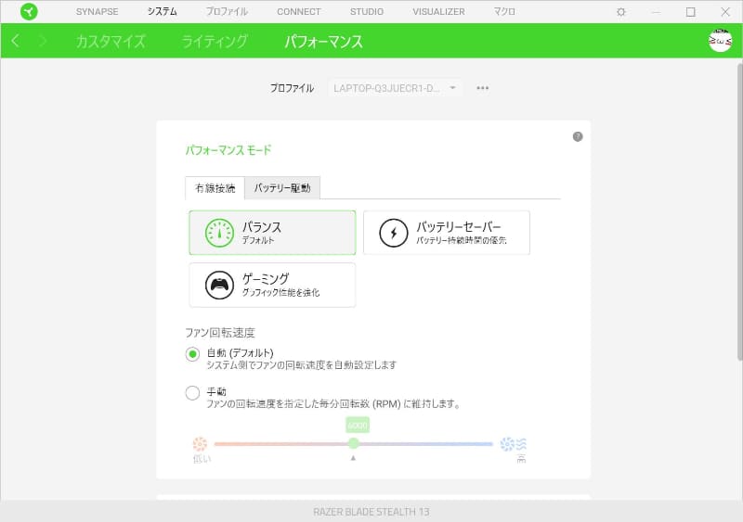Choose 手動 fan speed radio button

192,393
